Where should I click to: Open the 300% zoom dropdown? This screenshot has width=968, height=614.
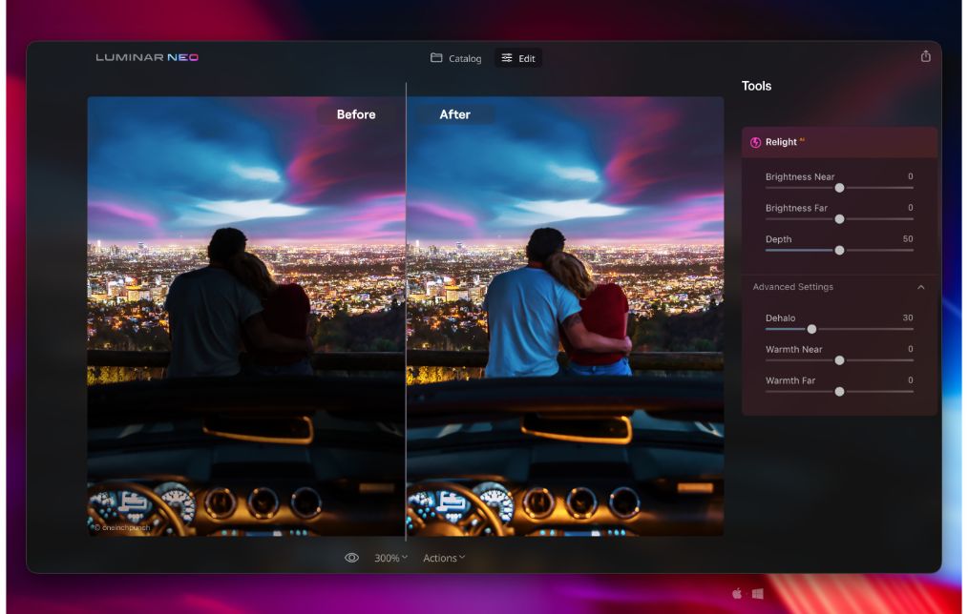pos(390,558)
